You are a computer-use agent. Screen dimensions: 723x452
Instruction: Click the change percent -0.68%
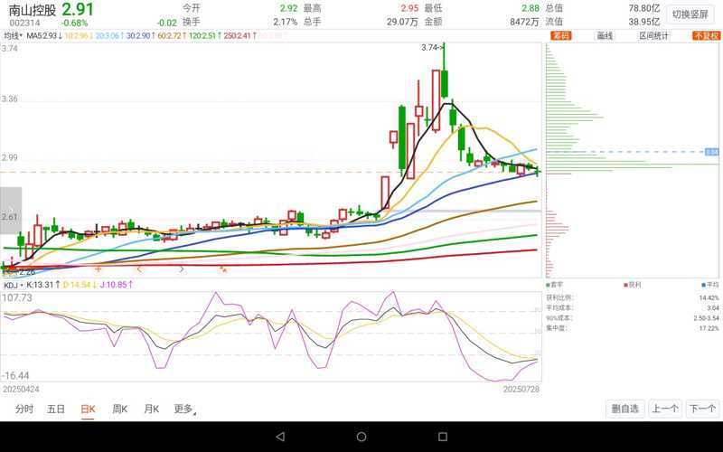pyautogui.click(x=75, y=23)
